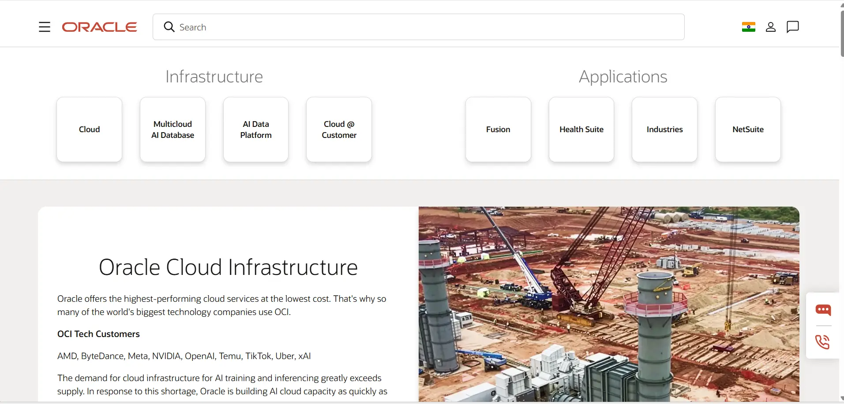The height and width of the screenshot is (404, 844).
Task: Open the AI Data Platform tile
Action: [256, 130]
